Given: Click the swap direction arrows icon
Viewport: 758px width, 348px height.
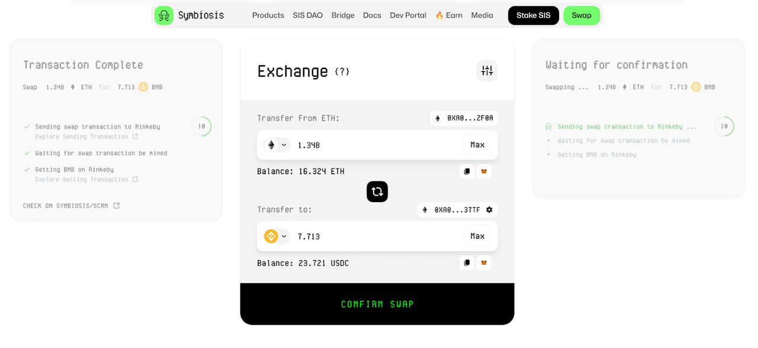Looking at the screenshot, I should [x=377, y=191].
